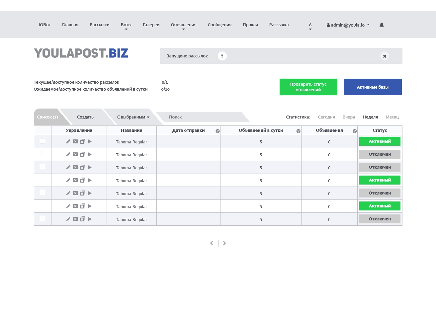436x314 pixels.
Task: Delete the second row mailing
Action: click(75, 154)
